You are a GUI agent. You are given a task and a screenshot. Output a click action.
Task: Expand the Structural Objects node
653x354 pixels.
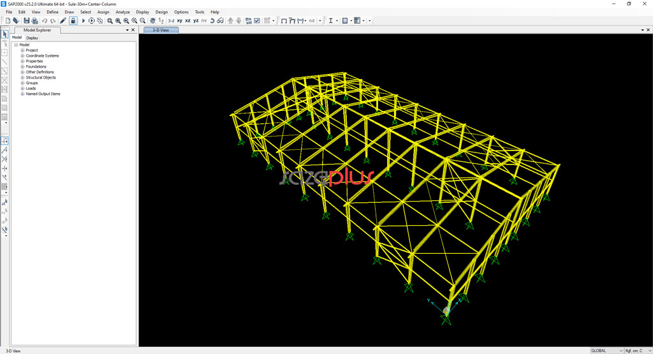point(22,77)
